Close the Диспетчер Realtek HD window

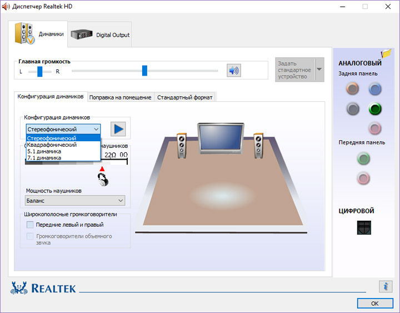(x=388, y=7)
